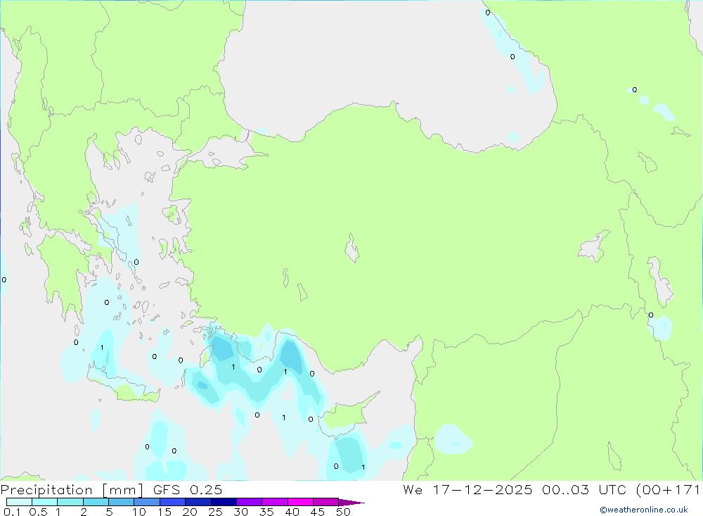Click the "20" legend scale label

point(190,512)
